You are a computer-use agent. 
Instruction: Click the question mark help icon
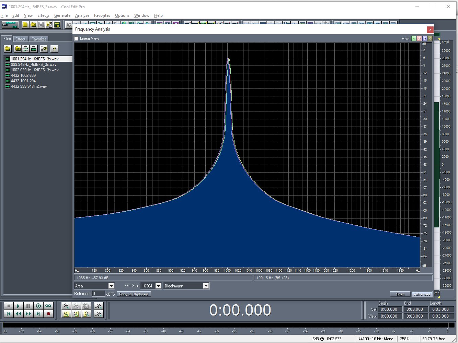[x=54, y=49]
